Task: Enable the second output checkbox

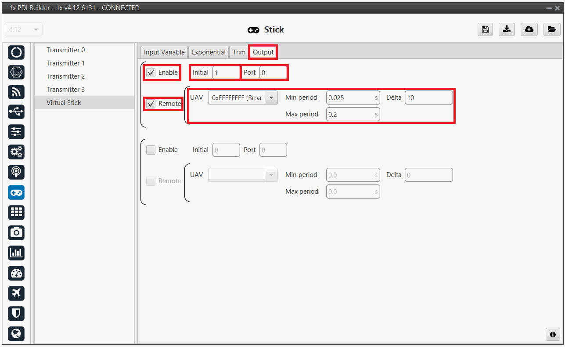Action: point(151,150)
